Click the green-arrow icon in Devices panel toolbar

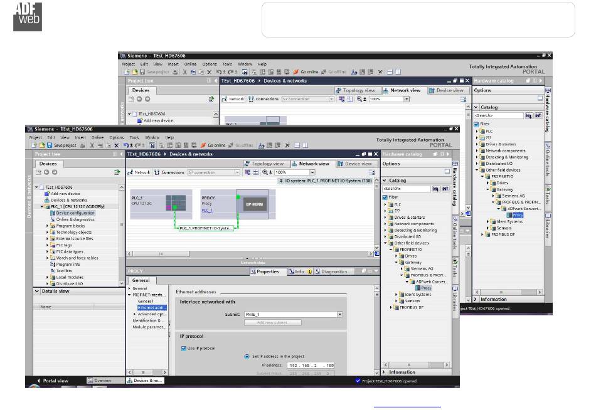point(117,172)
